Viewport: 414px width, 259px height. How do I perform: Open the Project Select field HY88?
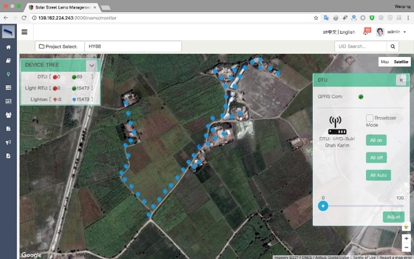point(132,46)
